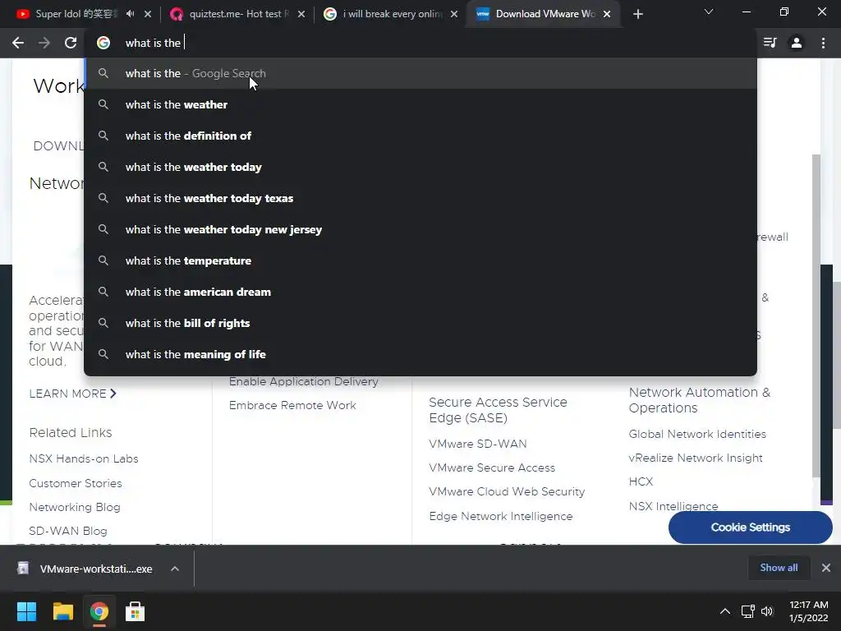
Task: Reload the page with the refresh icon
Action: 71,43
